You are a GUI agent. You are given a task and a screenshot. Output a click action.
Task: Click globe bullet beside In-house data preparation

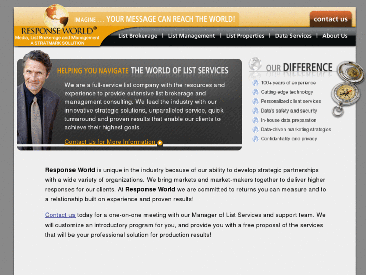(255, 120)
